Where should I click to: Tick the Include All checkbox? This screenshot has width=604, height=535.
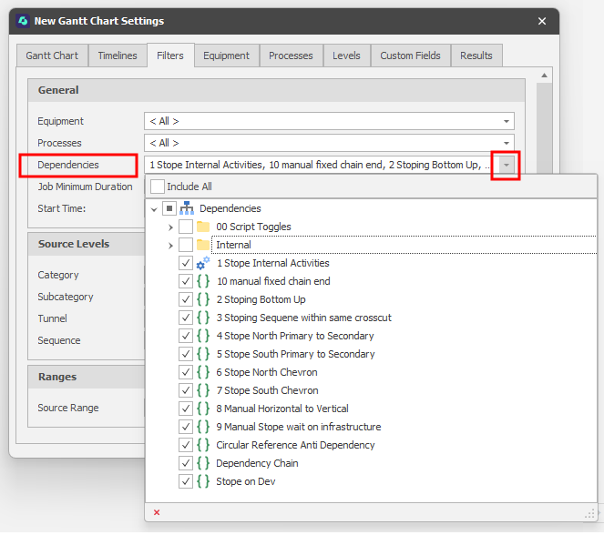tap(158, 187)
